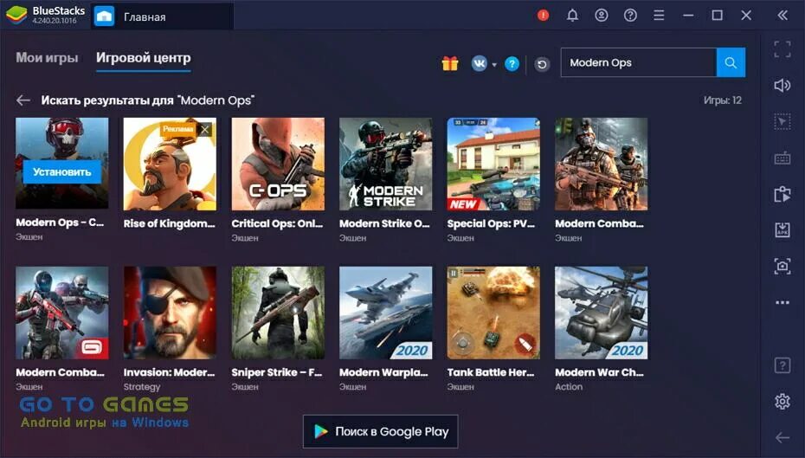Image resolution: width=805 pixels, height=458 pixels.
Task: Collapse the sidebar with double chevron
Action: pos(782,16)
